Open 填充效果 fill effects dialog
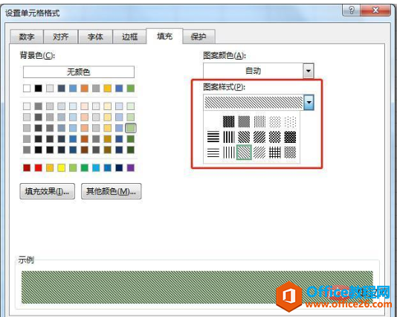Image resolution: width=397 pixels, height=317 pixels. tap(47, 191)
